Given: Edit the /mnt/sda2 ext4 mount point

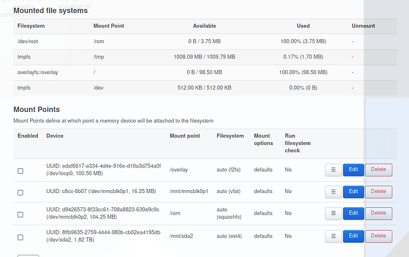Looking at the screenshot, I should (x=353, y=236).
